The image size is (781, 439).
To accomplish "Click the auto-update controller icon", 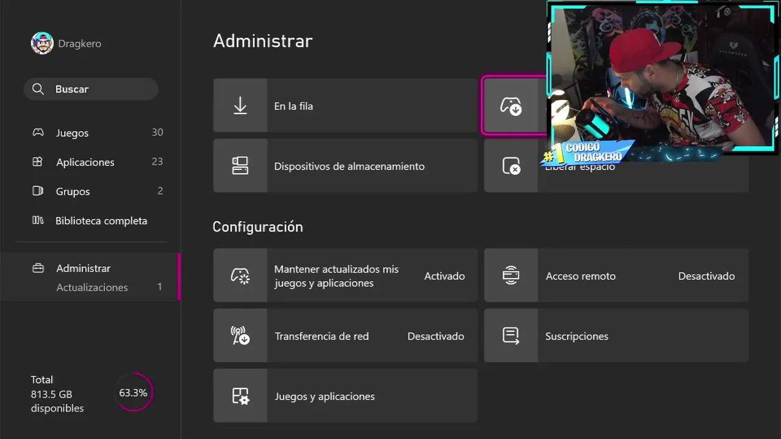I will pyautogui.click(x=240, y=276).
